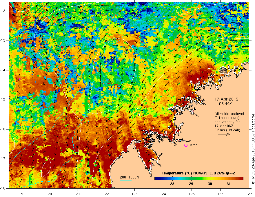Screen dimensions: 255x197
Task: Click the small closed white contour near 120E 17S
Action: (x=46, y=167)
